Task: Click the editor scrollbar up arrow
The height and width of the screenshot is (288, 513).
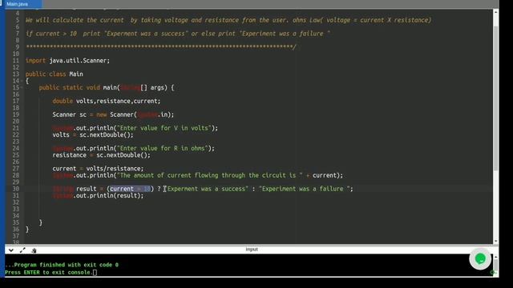Action: (495, 12)
